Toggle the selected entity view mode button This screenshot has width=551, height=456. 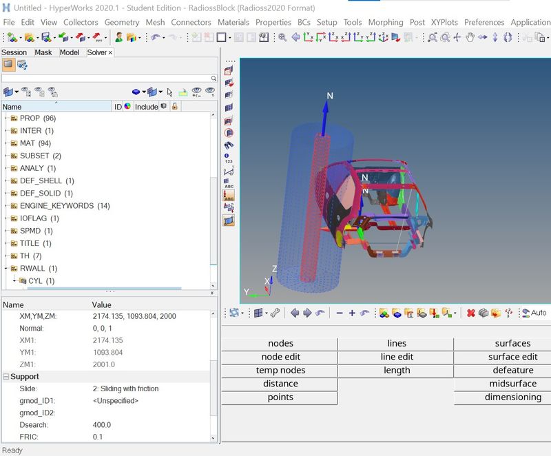tap(8, 65)
